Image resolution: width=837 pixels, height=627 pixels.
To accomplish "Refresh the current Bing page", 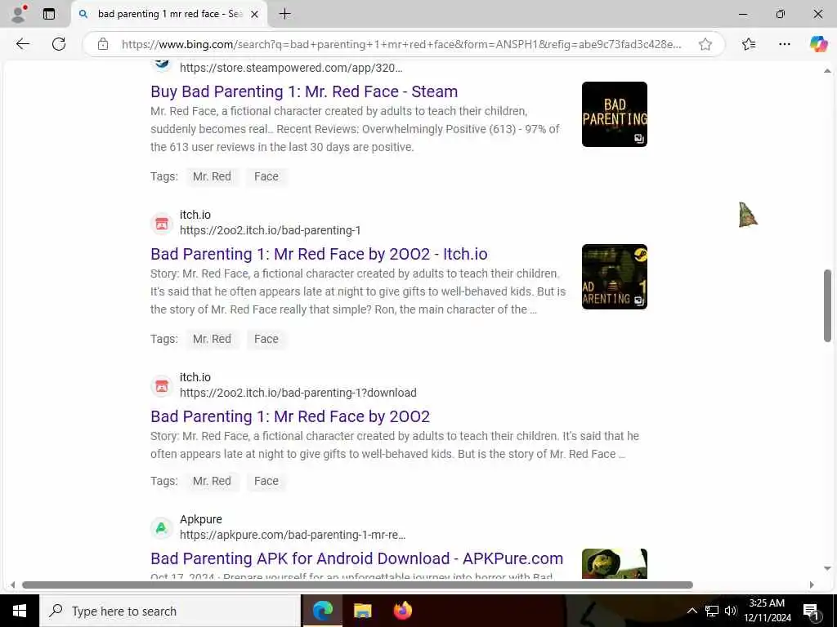I will tap(59, 44).
